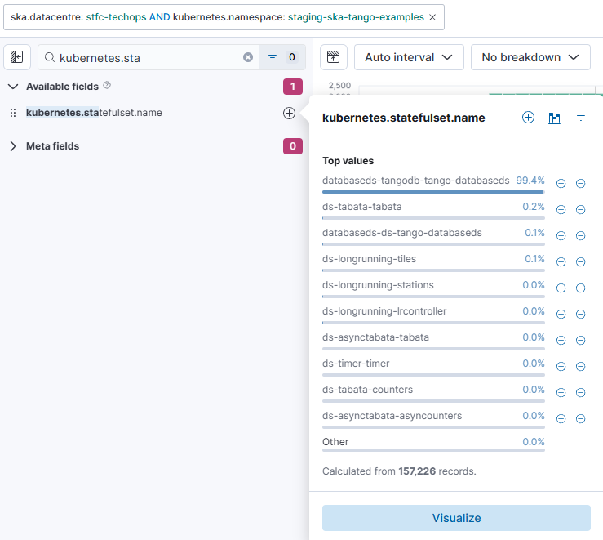Filter out ds-longrunning-tiles value
The image size is (603, 540).
point(580,262)
